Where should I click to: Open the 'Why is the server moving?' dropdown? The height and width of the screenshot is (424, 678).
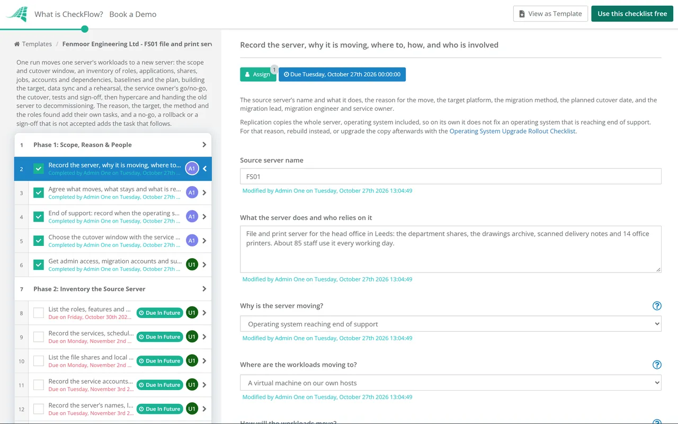451,324
